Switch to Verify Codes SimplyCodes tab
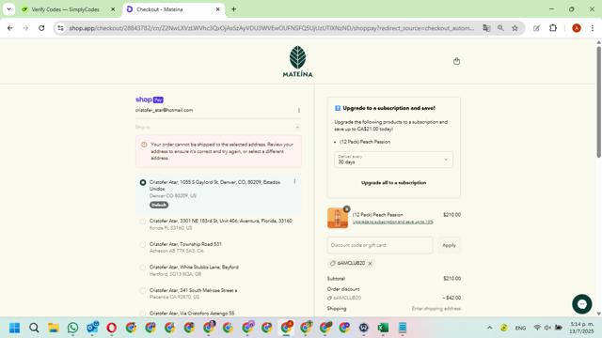The height and width of the screenshot is (338, 602). [65, 9]
